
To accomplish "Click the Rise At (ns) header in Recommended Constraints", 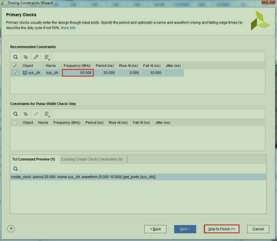I will pos(128,66).
